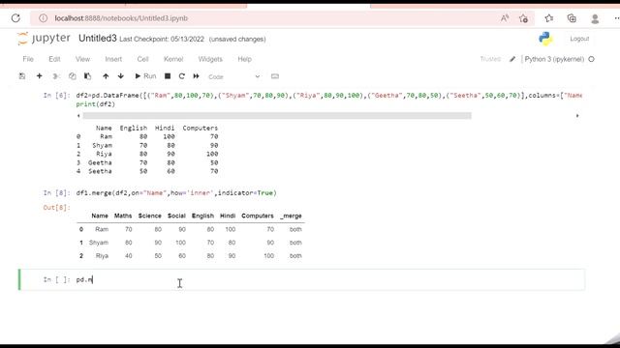Insert cell below with plus icon
The height and width of the screenshot is (348, 620).
point(39,76)
